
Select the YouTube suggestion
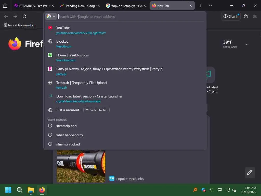(x=125, y=30)
